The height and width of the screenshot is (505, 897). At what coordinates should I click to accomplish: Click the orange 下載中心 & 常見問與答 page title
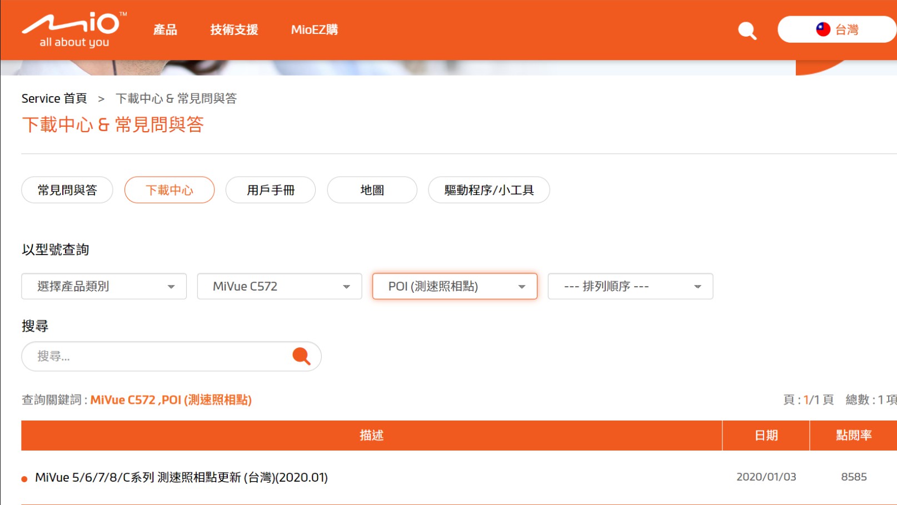[113, 124]
